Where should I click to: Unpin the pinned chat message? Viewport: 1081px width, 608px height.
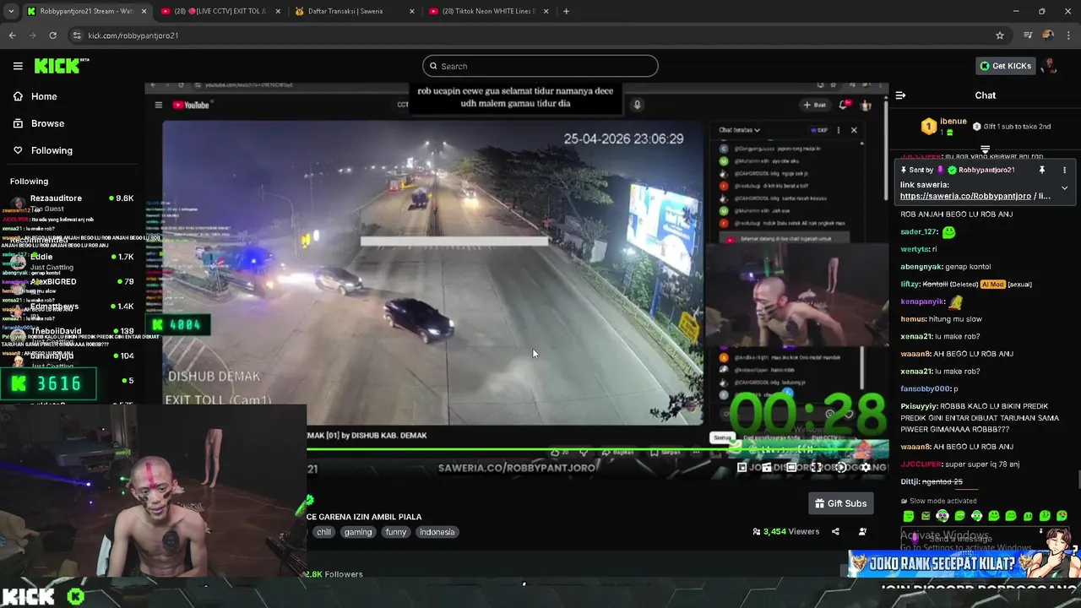[x=1042, y=170]
